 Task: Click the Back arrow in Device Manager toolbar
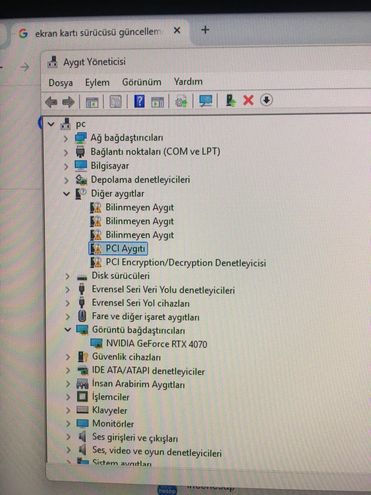coord(51,102)
